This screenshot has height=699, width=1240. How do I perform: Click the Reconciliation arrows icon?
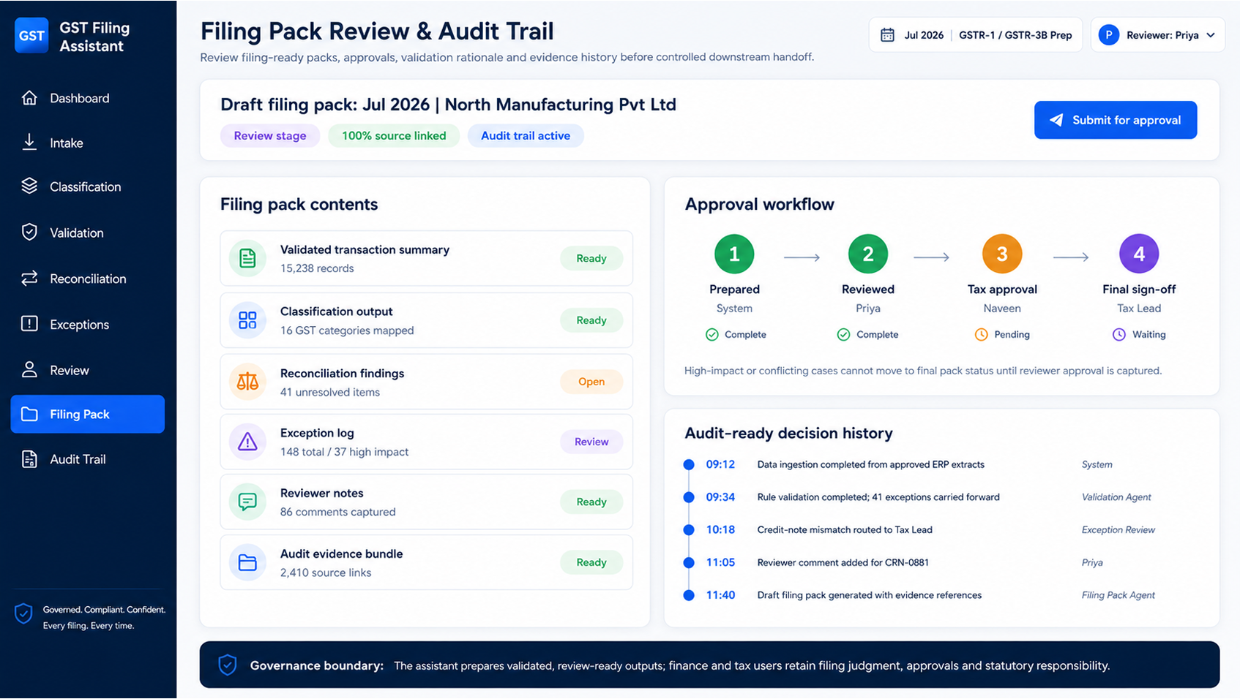point(29,279)
